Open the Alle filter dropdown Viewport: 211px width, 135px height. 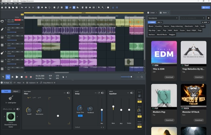tap(160, 22)
